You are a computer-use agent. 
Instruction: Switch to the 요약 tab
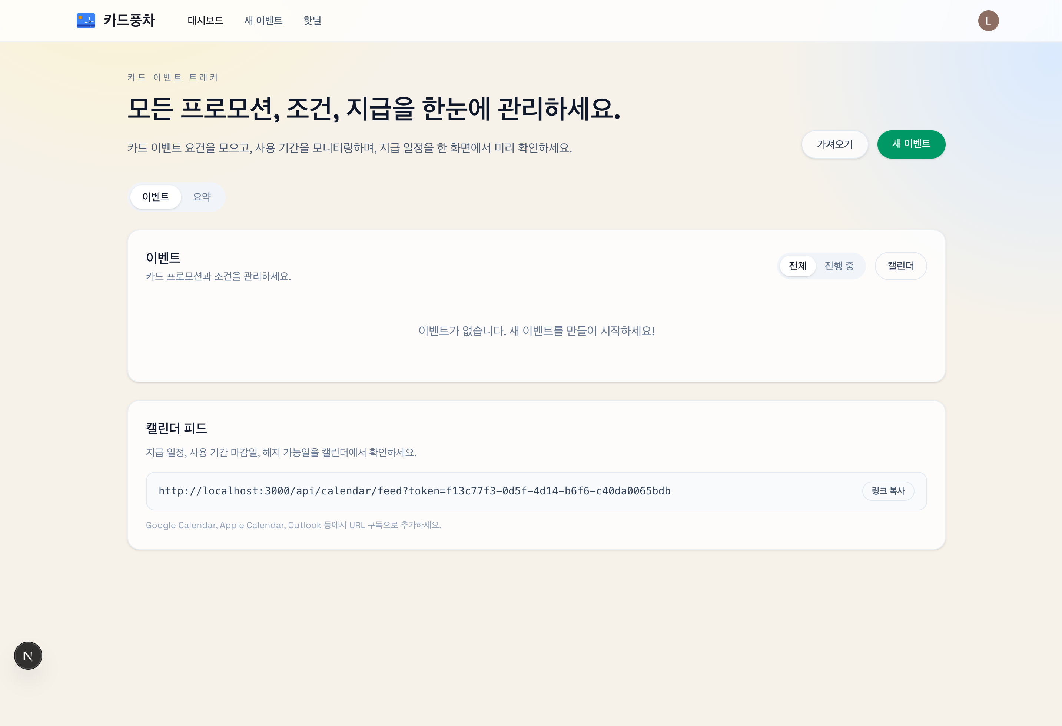(202, 197)
